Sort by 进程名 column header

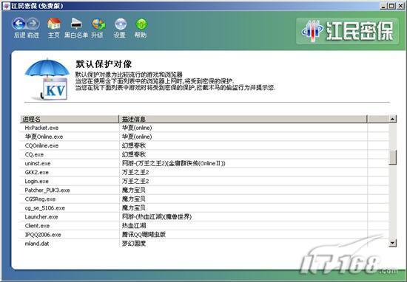70,119
